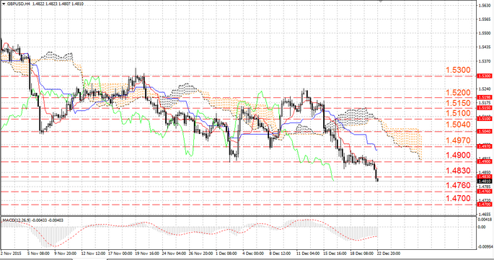Click the small triangle before GBPUSD,H4

pos(4,4)
